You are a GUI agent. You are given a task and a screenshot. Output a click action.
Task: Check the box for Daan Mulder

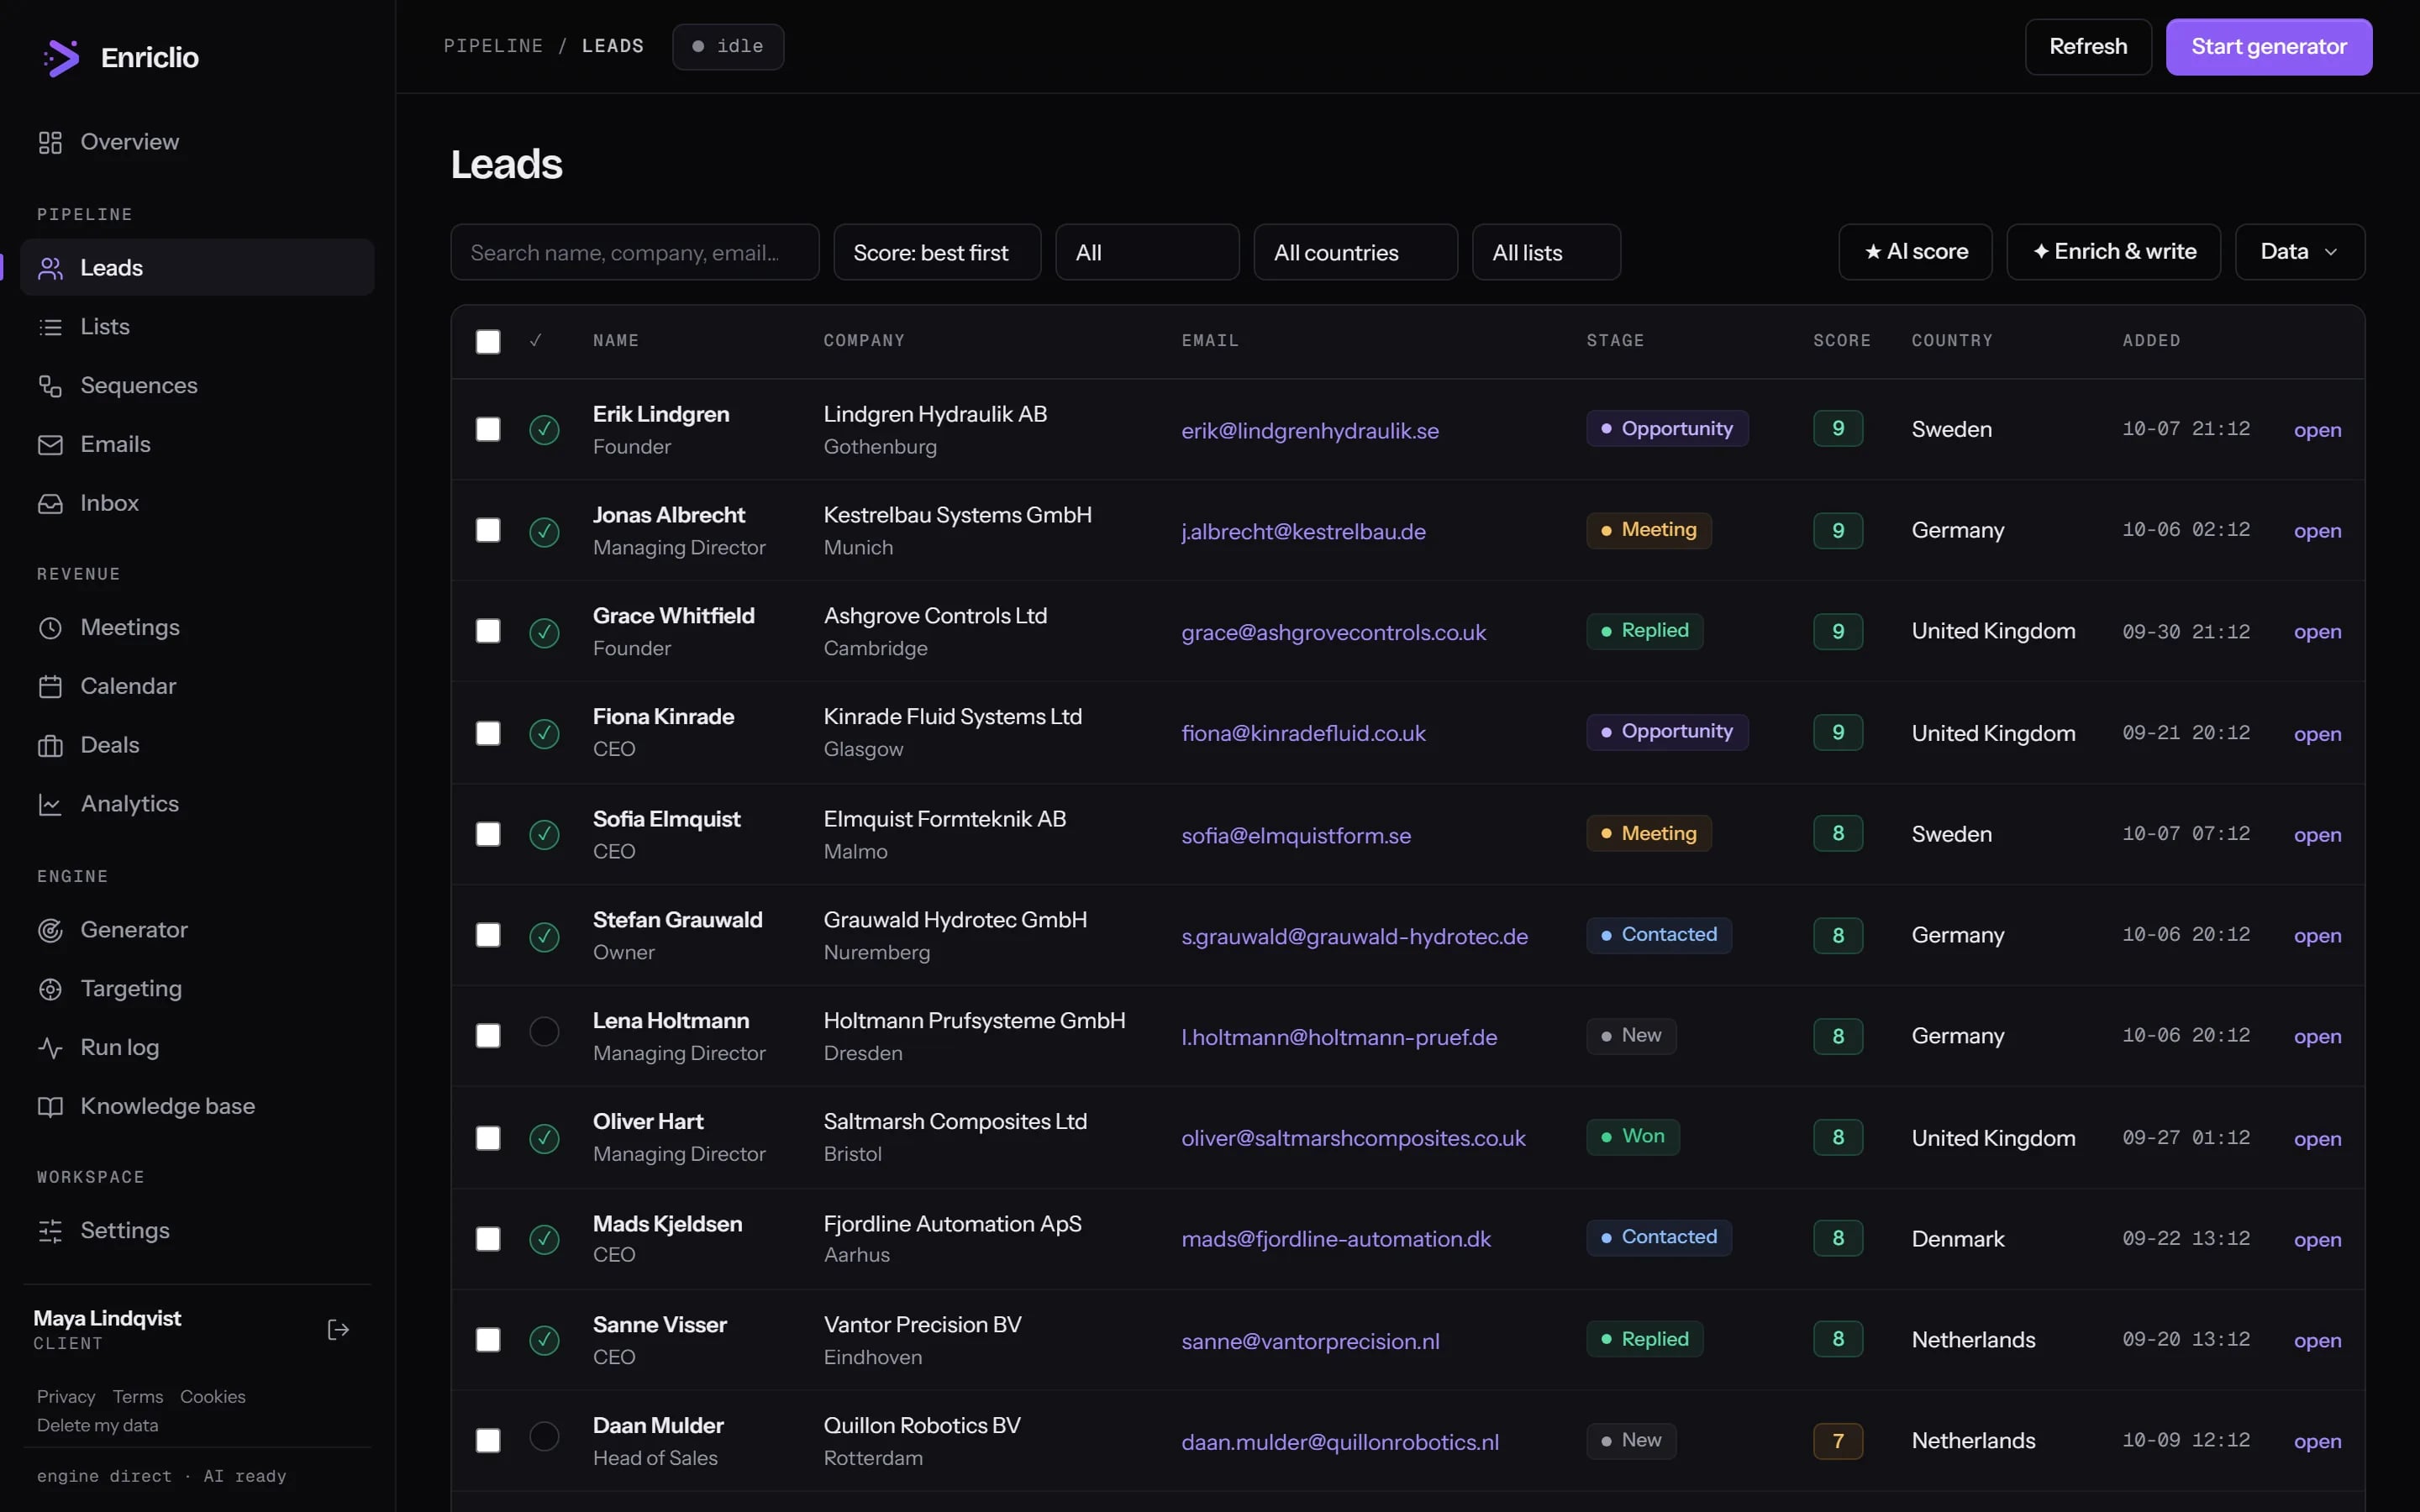488,1441
